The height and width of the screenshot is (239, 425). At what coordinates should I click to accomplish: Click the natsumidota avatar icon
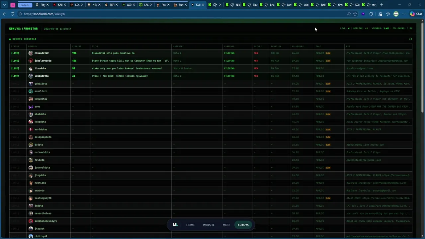[x=31, y=152]
